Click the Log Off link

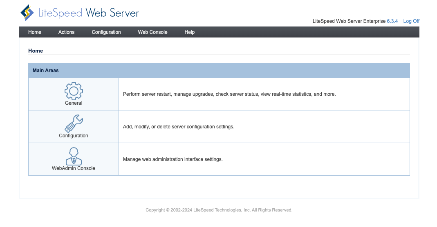coord(411,21)
